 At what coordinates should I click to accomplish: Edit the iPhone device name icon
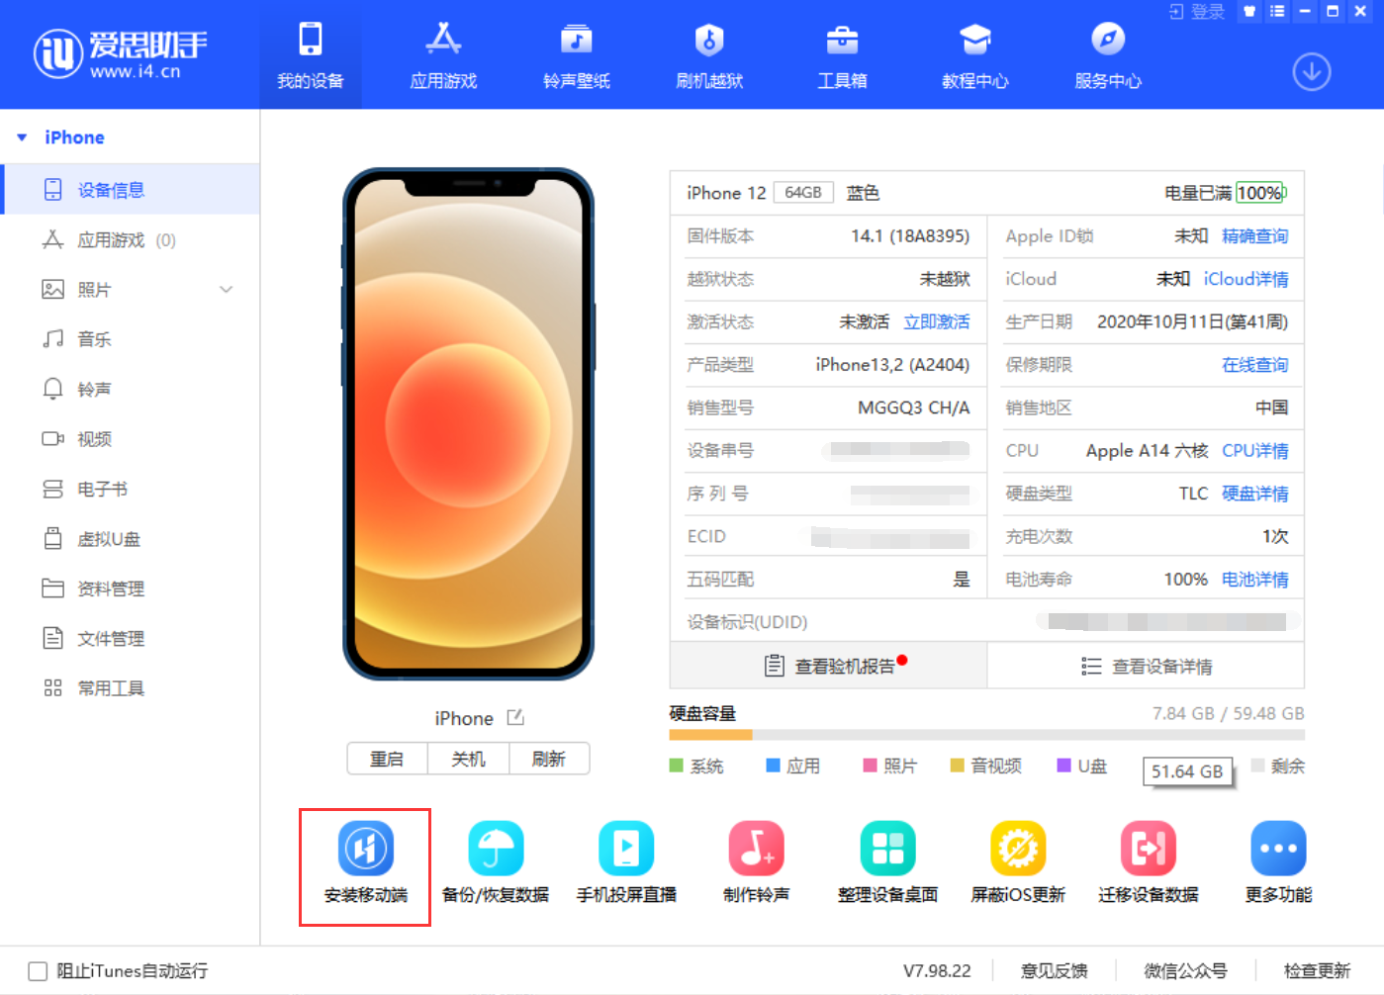point(515,718)
